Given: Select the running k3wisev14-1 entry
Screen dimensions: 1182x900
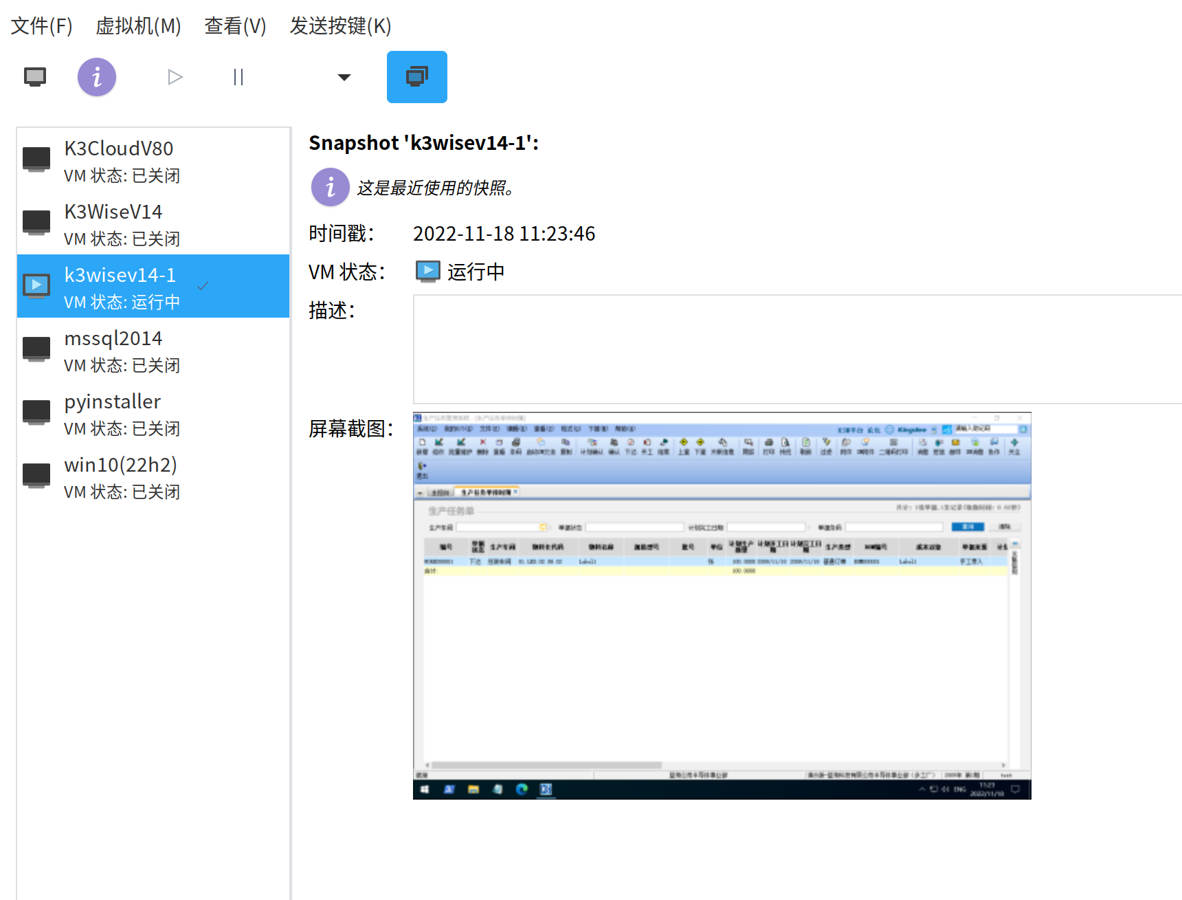Looking at the screenshot, I should [121, 286].
